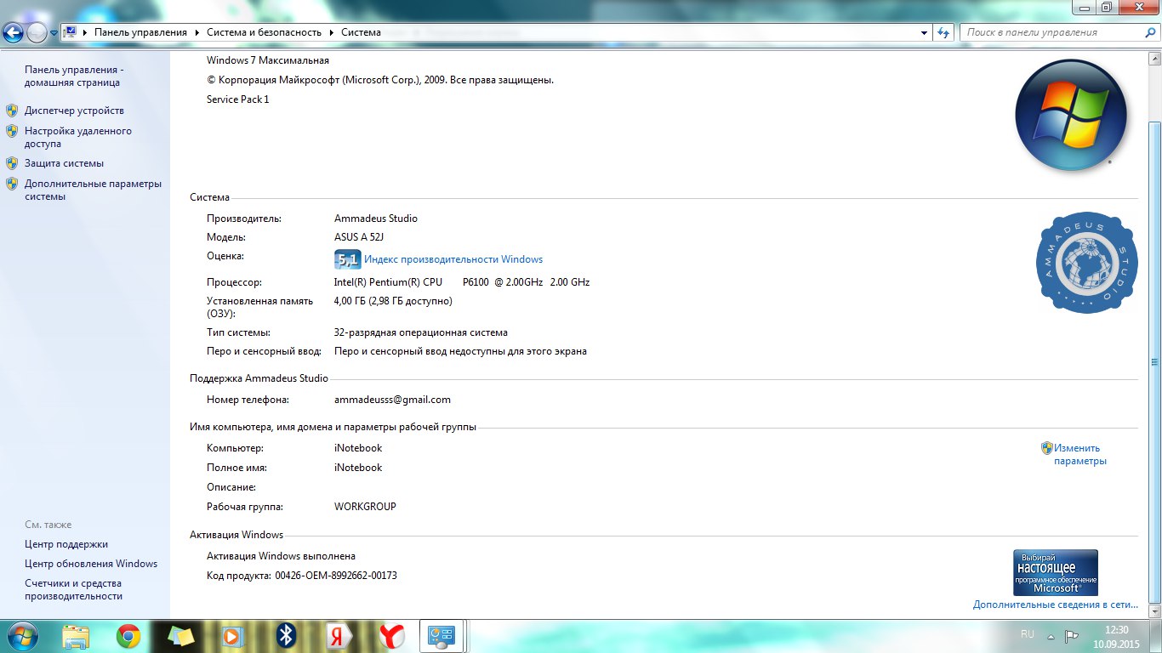Image resolution: width=1162 pixels, height=653 pixels.
Task: Click email 'ammadeusss@gmail.com'
Action: coord(393,400)
